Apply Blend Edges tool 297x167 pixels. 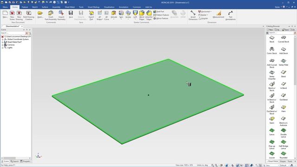[142, 15]
